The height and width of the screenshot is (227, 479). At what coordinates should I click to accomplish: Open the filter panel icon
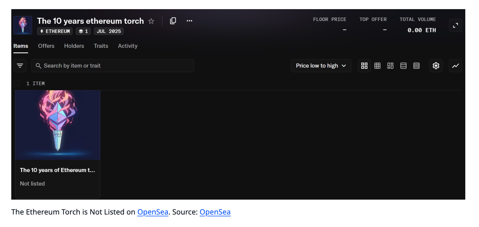click(20, 66)
